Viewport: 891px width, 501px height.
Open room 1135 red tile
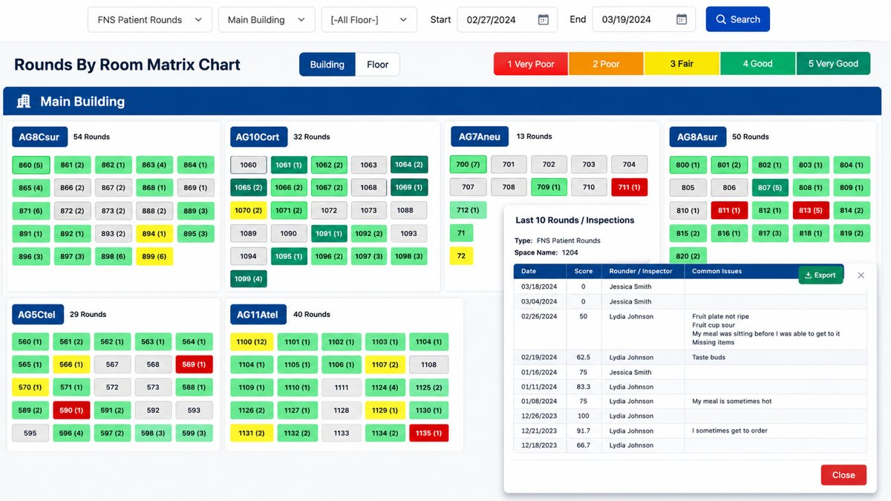point(429,433)
